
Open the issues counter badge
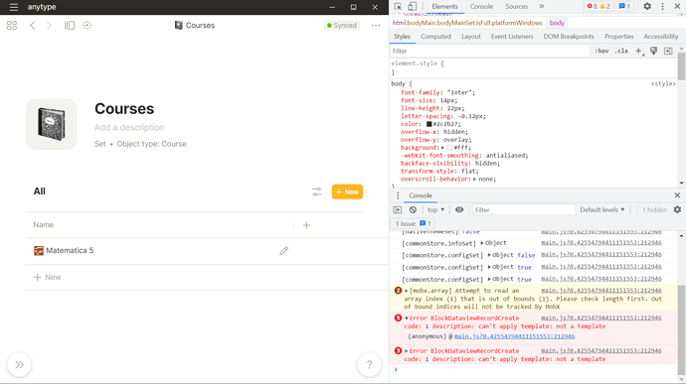point(624,7)
